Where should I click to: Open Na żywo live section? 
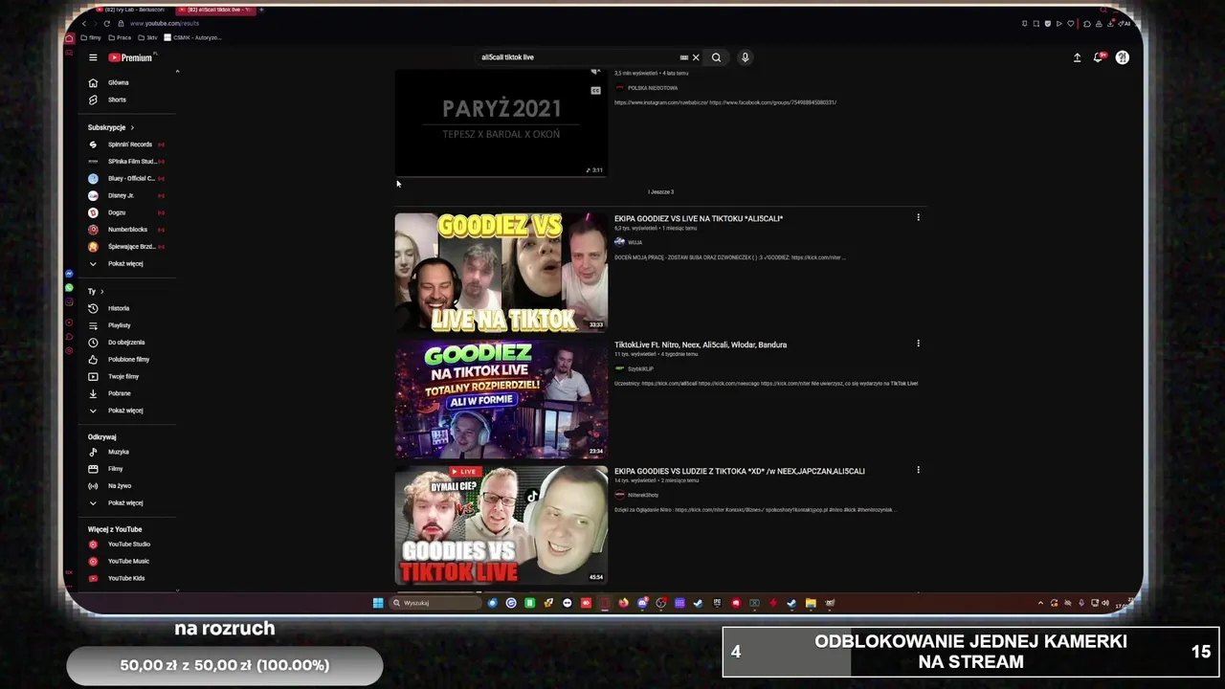120,486
